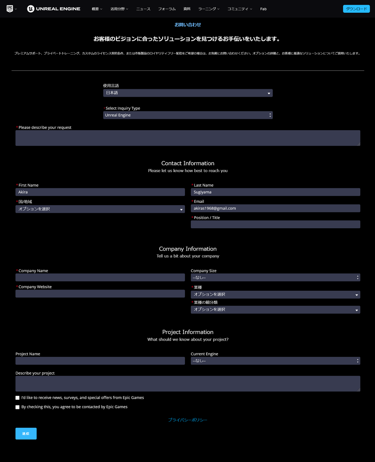
Task: Click the 送信 submit button
Action: (26, 434)
